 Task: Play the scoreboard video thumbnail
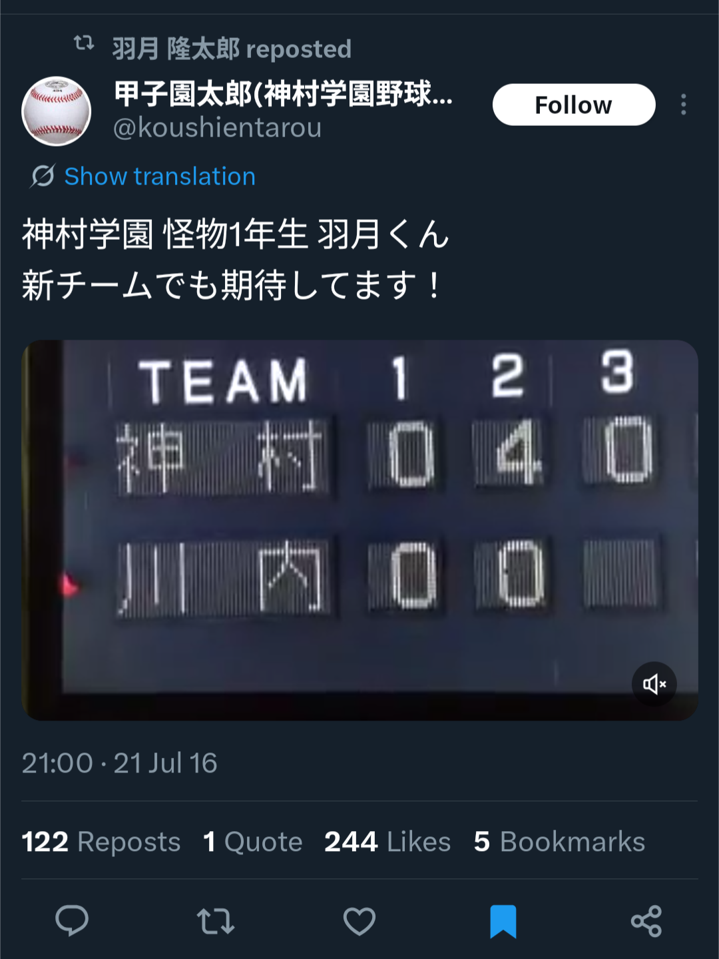pos(359,530)
